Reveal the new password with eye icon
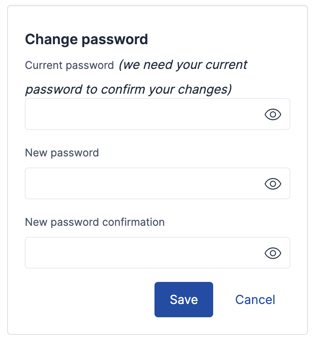This screenshot has height=342, width=316. 273,184
